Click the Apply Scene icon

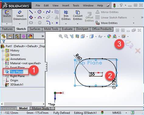tap(115, 36)
